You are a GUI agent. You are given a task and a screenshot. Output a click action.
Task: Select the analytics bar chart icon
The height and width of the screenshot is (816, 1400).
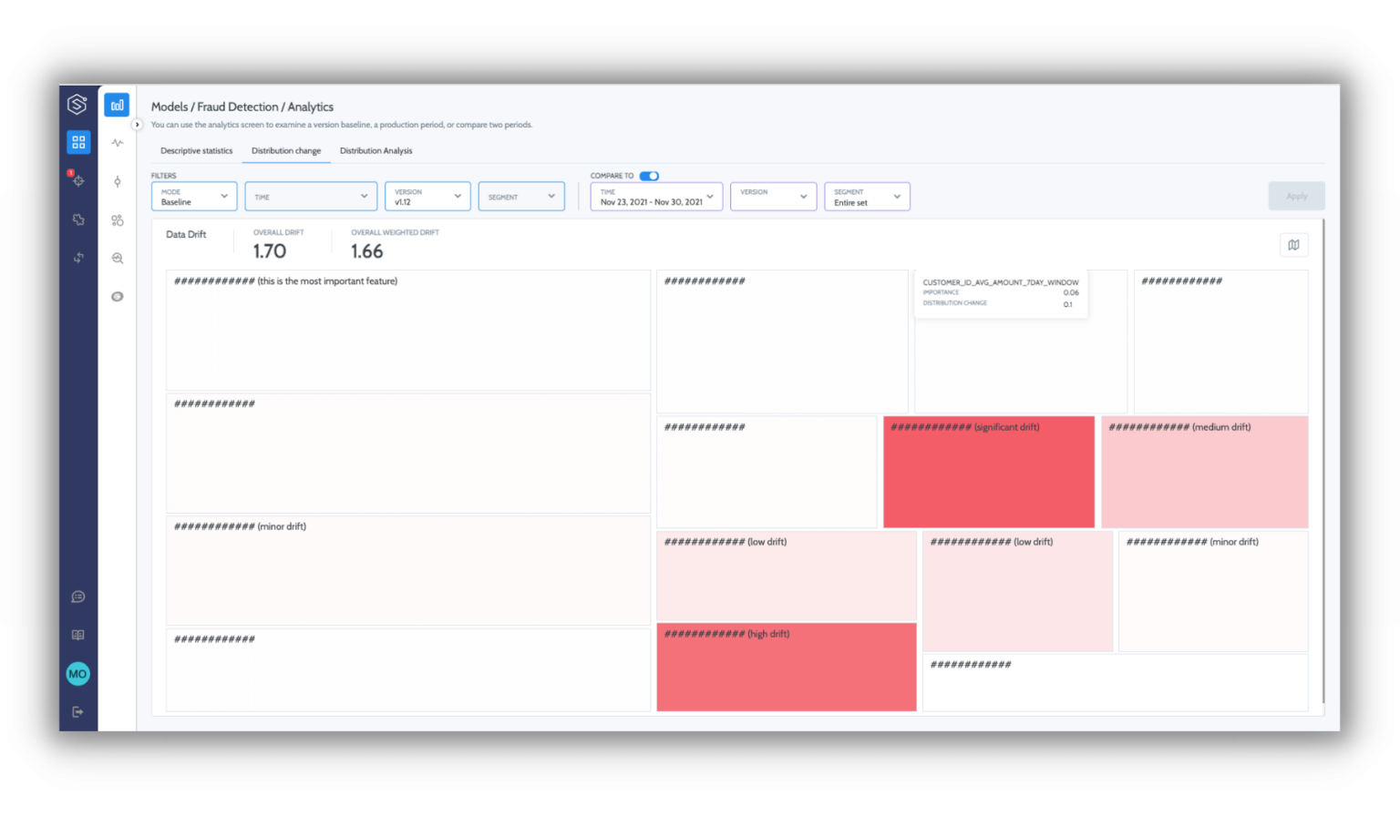tap(116, 104)
